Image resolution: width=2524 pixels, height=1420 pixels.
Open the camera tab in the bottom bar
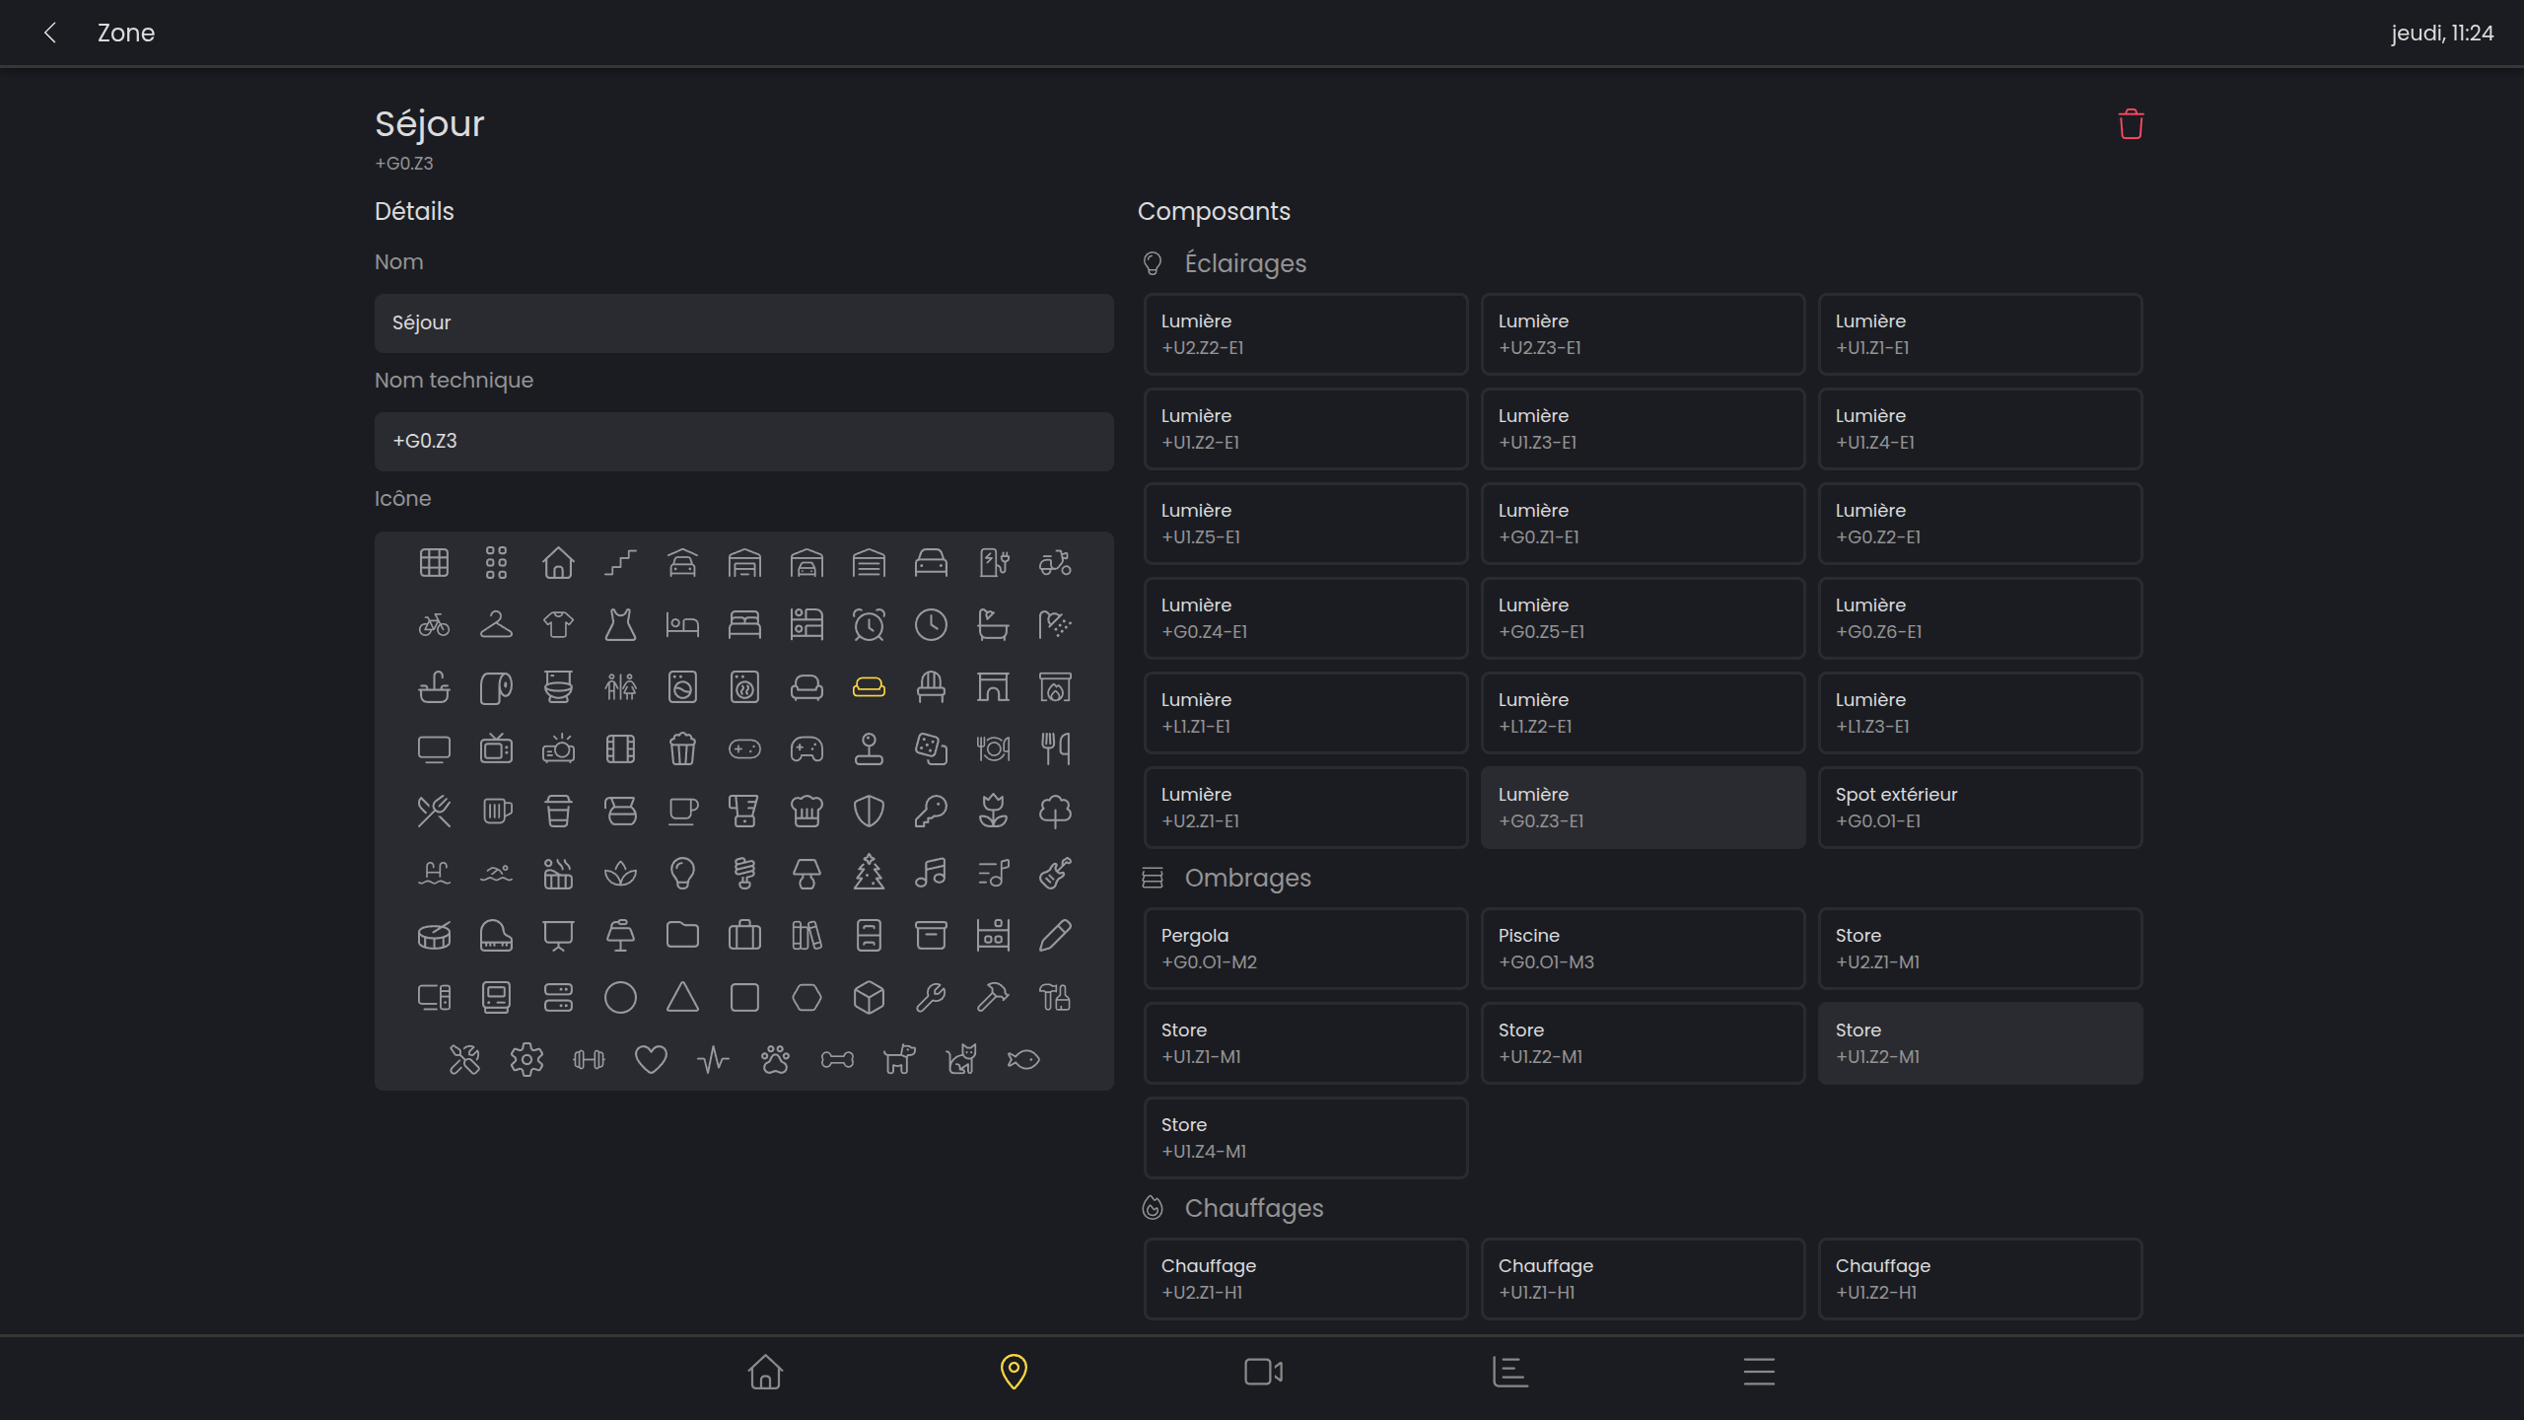pos(1263,1372)
